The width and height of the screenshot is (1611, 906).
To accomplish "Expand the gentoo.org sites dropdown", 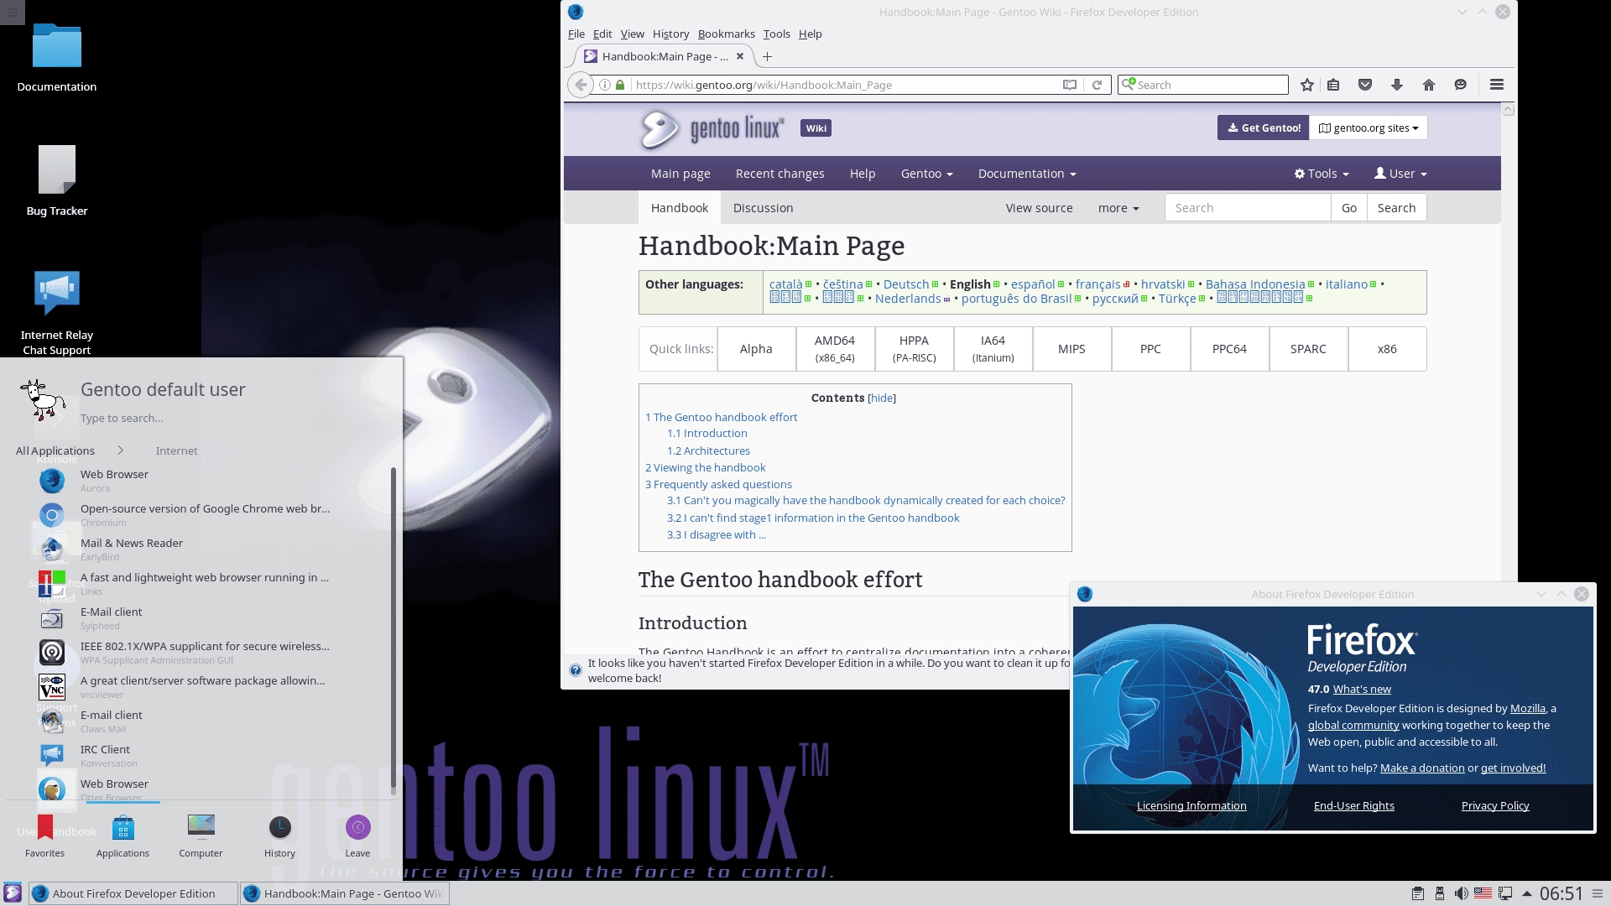I will click(x=1368, y=128).
